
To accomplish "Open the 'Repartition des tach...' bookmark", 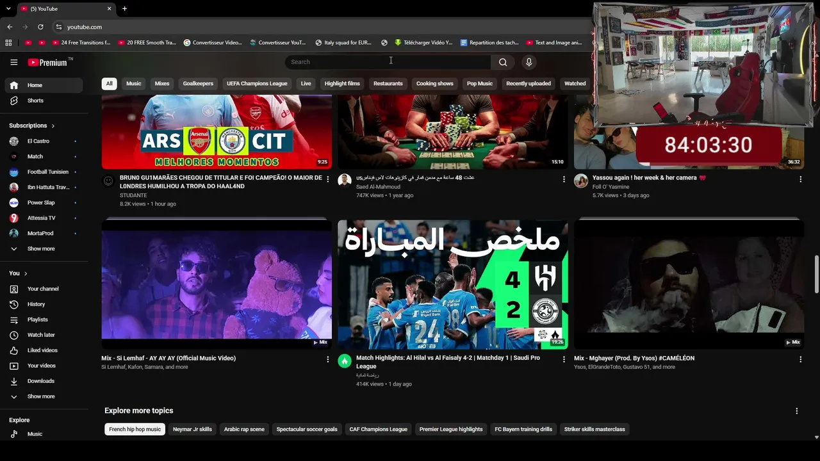I will point(489,43).
